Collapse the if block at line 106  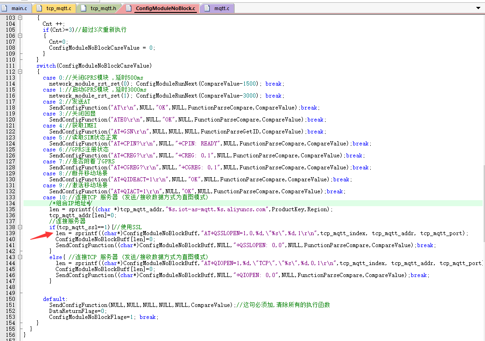coord(19,36)
